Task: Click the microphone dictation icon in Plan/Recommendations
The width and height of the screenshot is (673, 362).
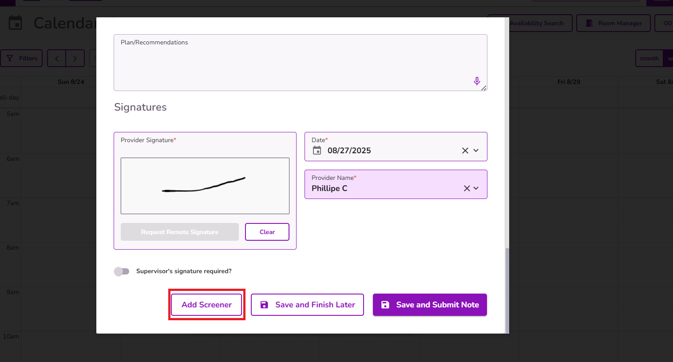Action: pyautogui.click(x=477, y=81)
